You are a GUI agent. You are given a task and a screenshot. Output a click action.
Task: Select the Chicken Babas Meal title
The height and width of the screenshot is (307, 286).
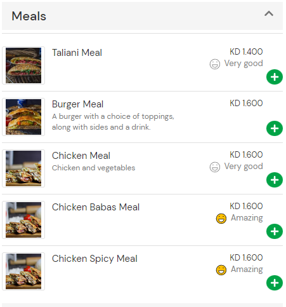[96, 207]
